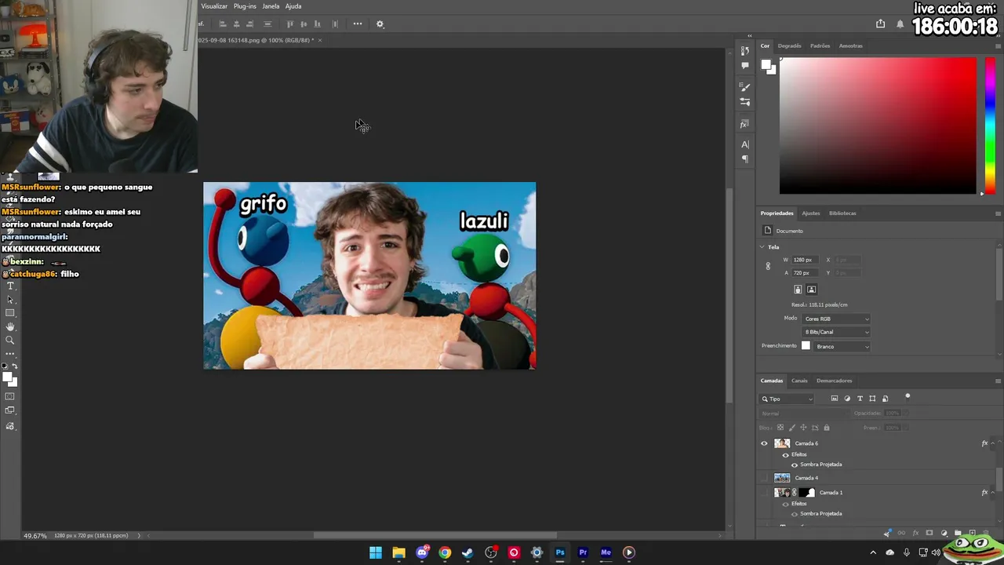Open more align options three dots
This screenshot has width=1004, height=565.
click(358, 24)
